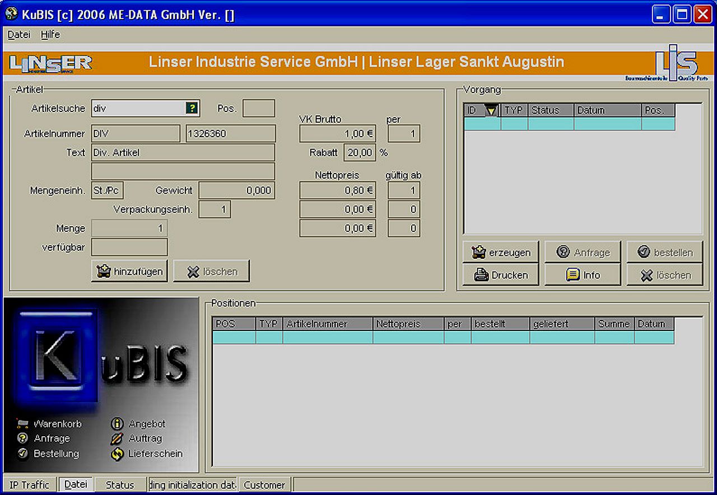The width and height of the screenshot is (717, 495).
Task: Click the Summe column header
Action: pyautogui.click(x=614, y=324)
